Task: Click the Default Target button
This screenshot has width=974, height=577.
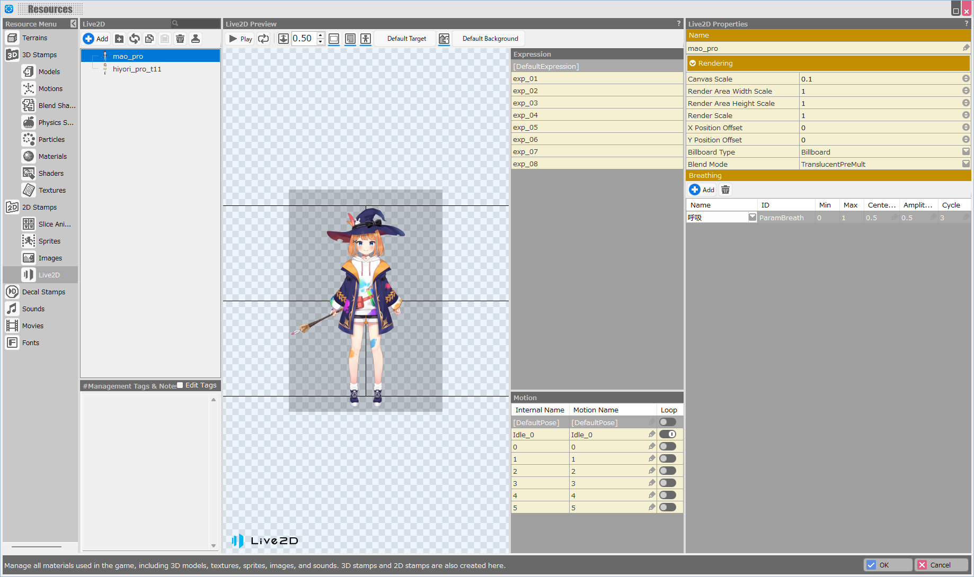Action: [406, 39]
